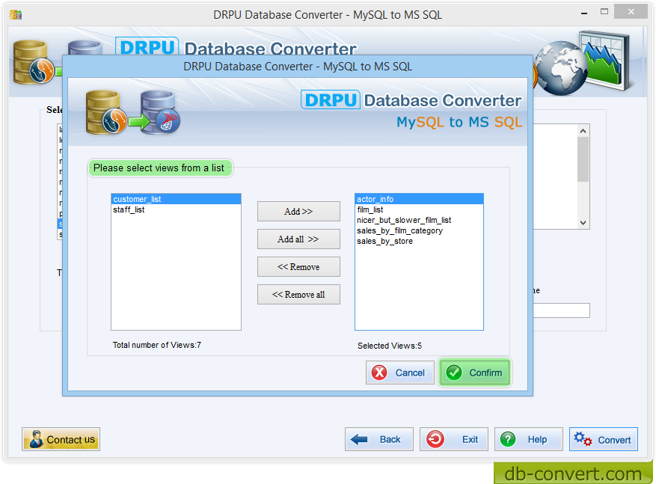
Task: Click the Add all >> button
Action: [x=298, y=239]
